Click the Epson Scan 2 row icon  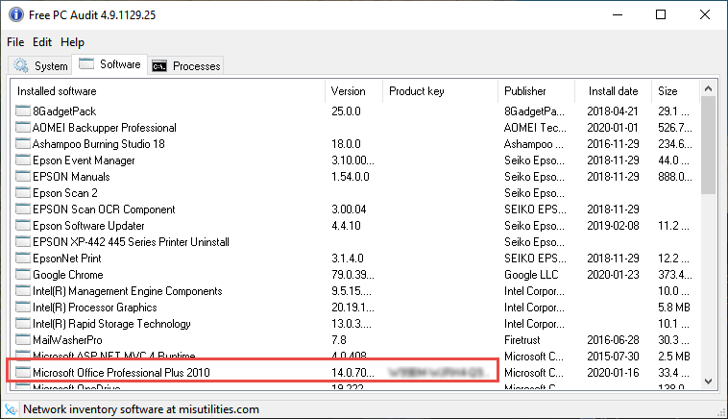(23, 193)
